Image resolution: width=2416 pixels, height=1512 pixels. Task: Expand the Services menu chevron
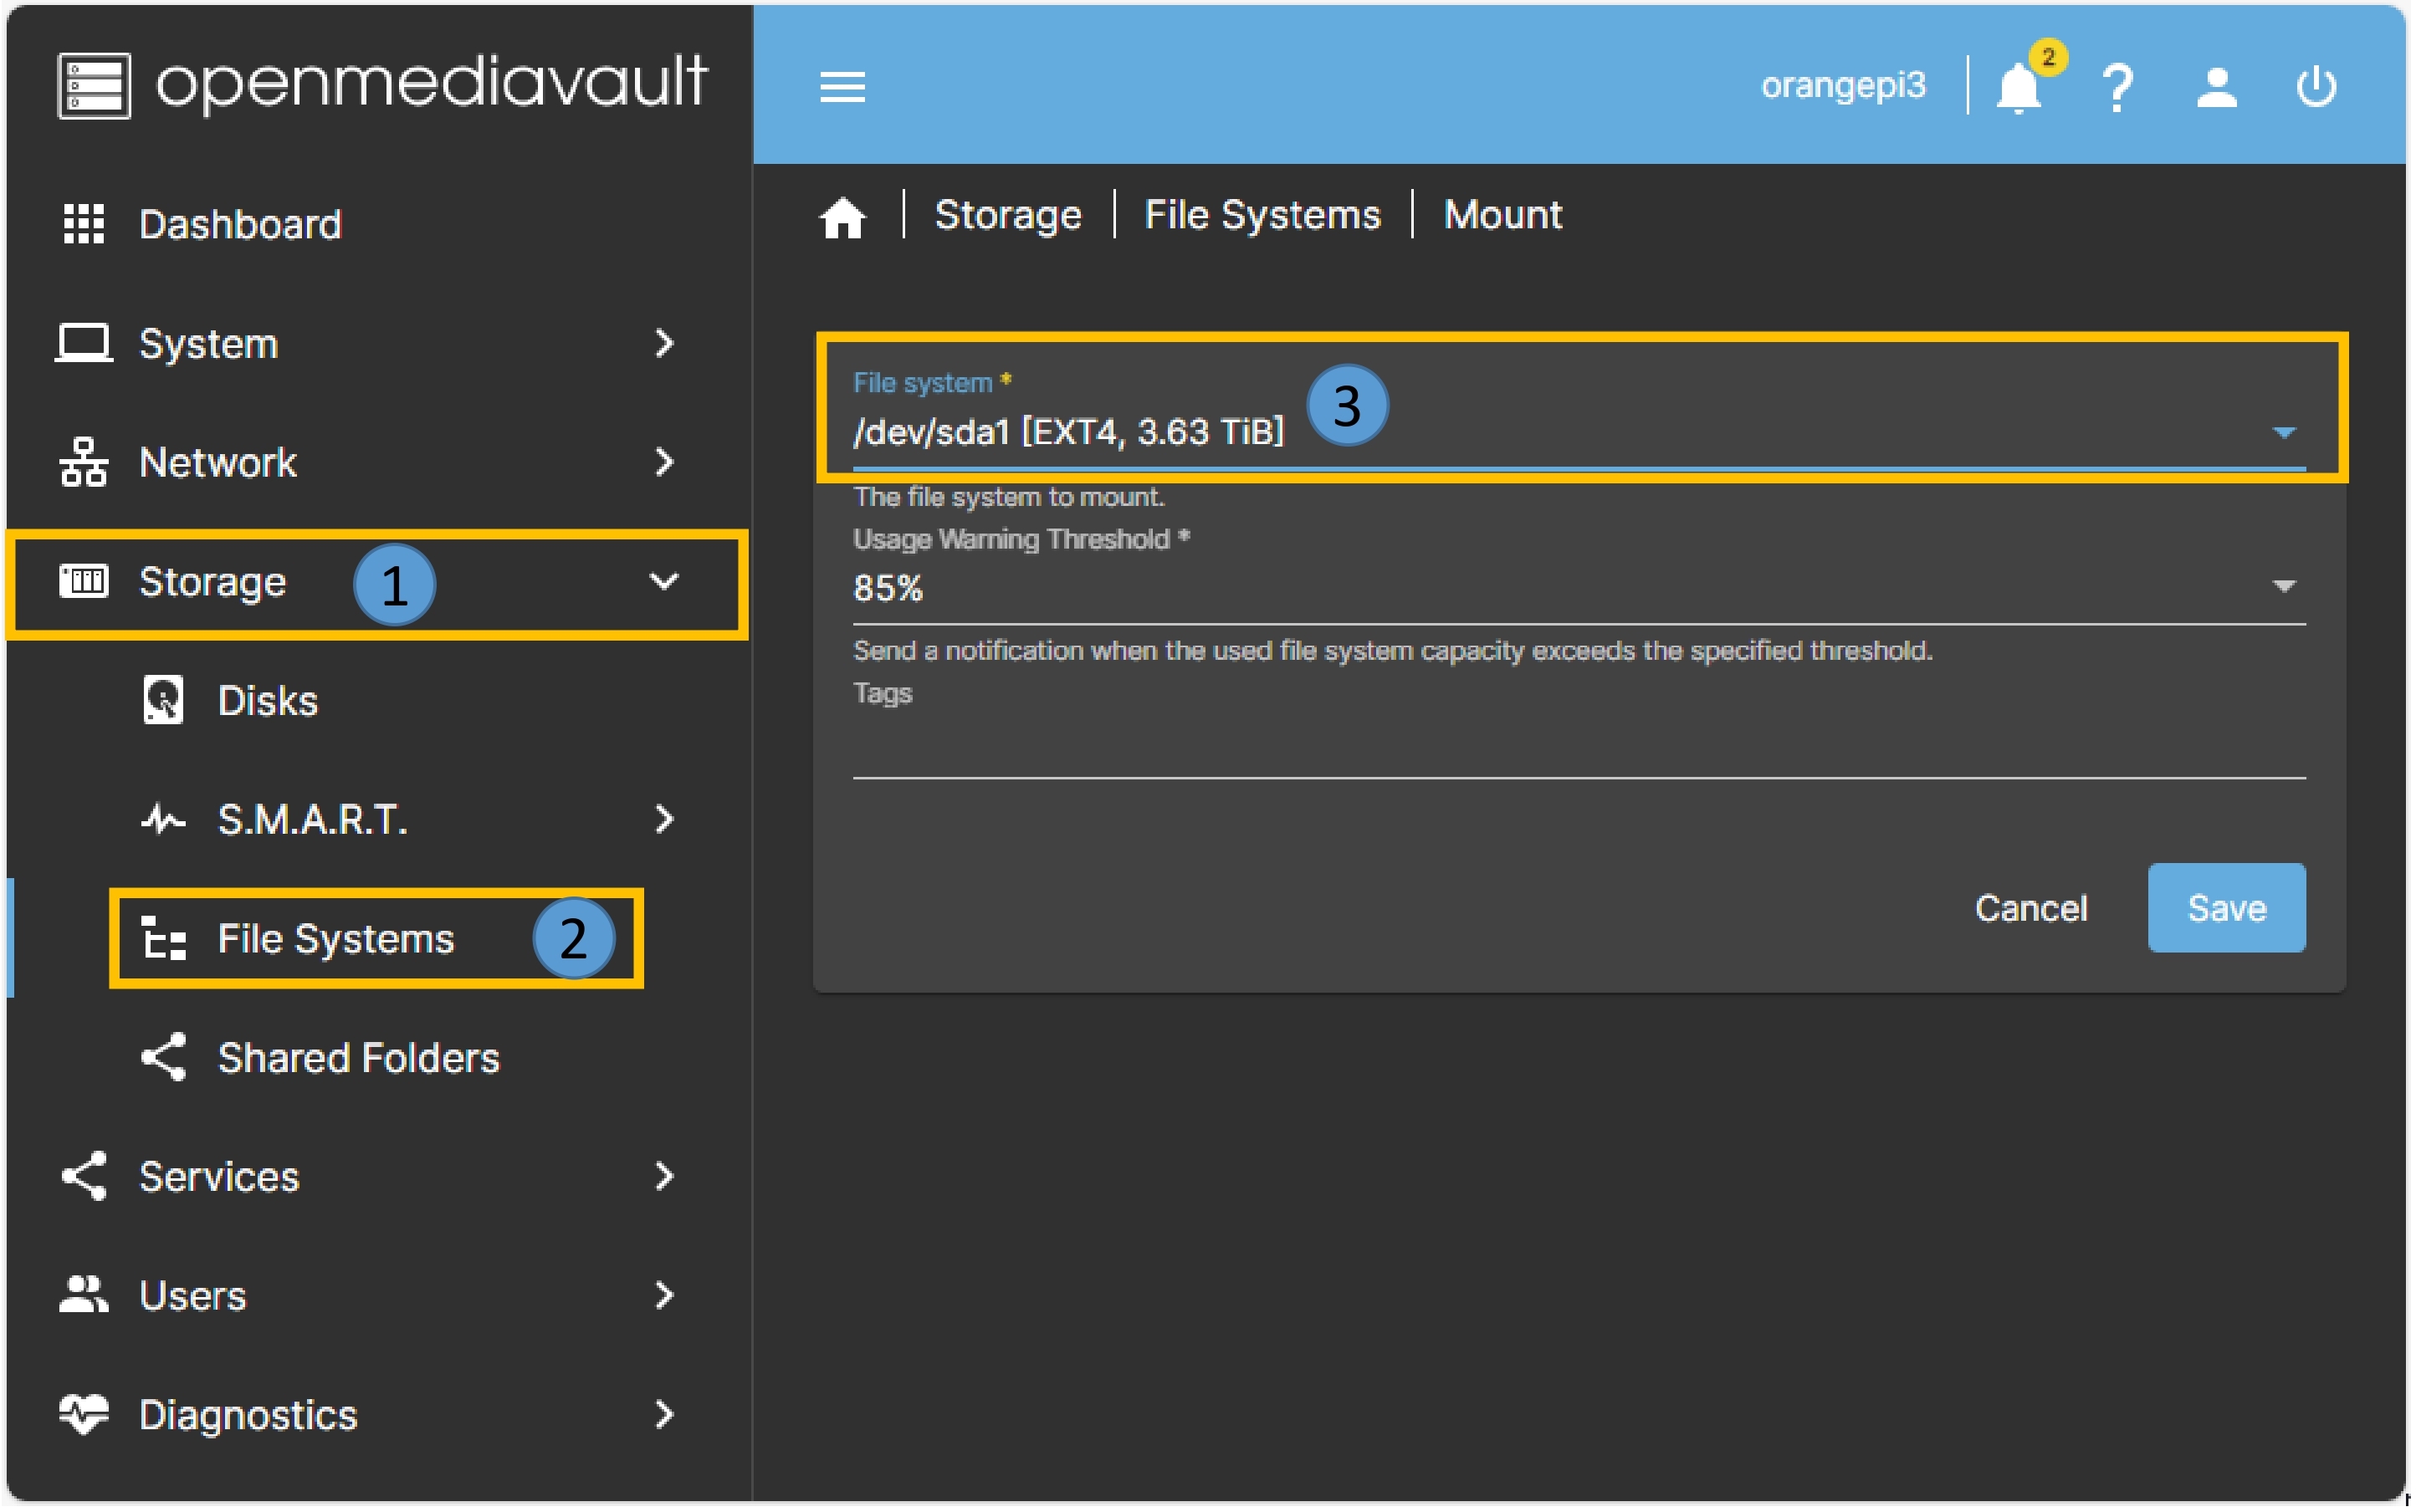664,1177
